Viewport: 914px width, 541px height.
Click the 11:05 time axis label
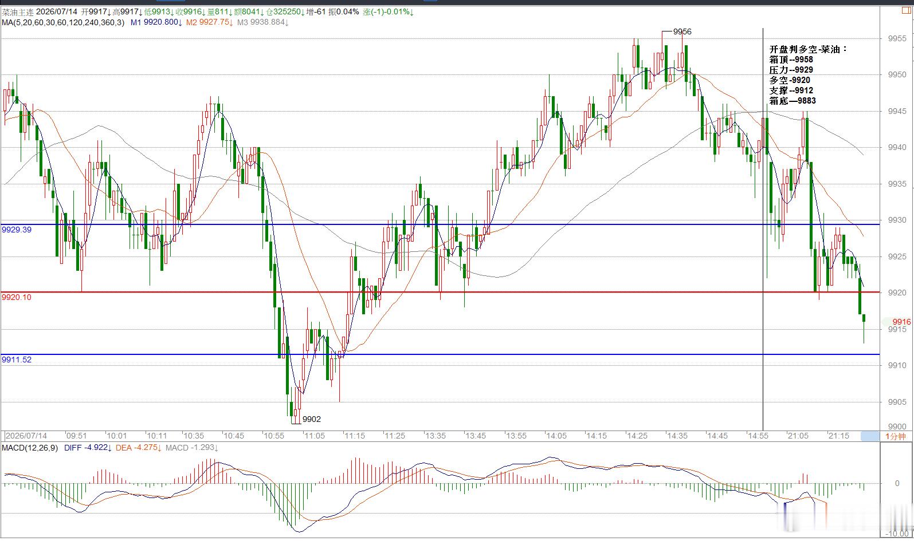[314, 436]
